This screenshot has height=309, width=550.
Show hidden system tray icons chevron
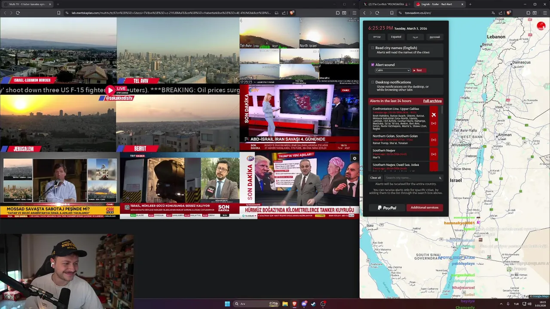point(501,304)
